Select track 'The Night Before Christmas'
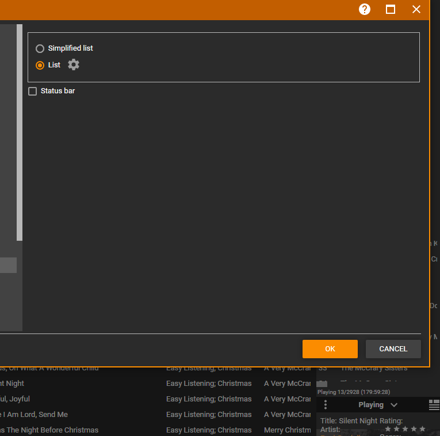 pos(51,430)
